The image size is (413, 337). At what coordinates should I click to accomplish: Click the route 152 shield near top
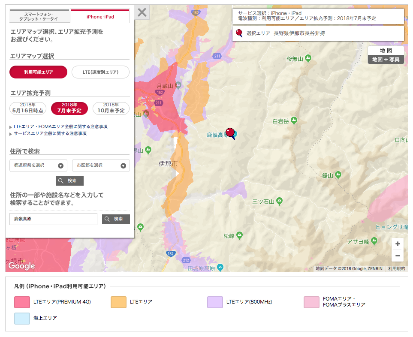pyautogui.click(x=196, y=12)
